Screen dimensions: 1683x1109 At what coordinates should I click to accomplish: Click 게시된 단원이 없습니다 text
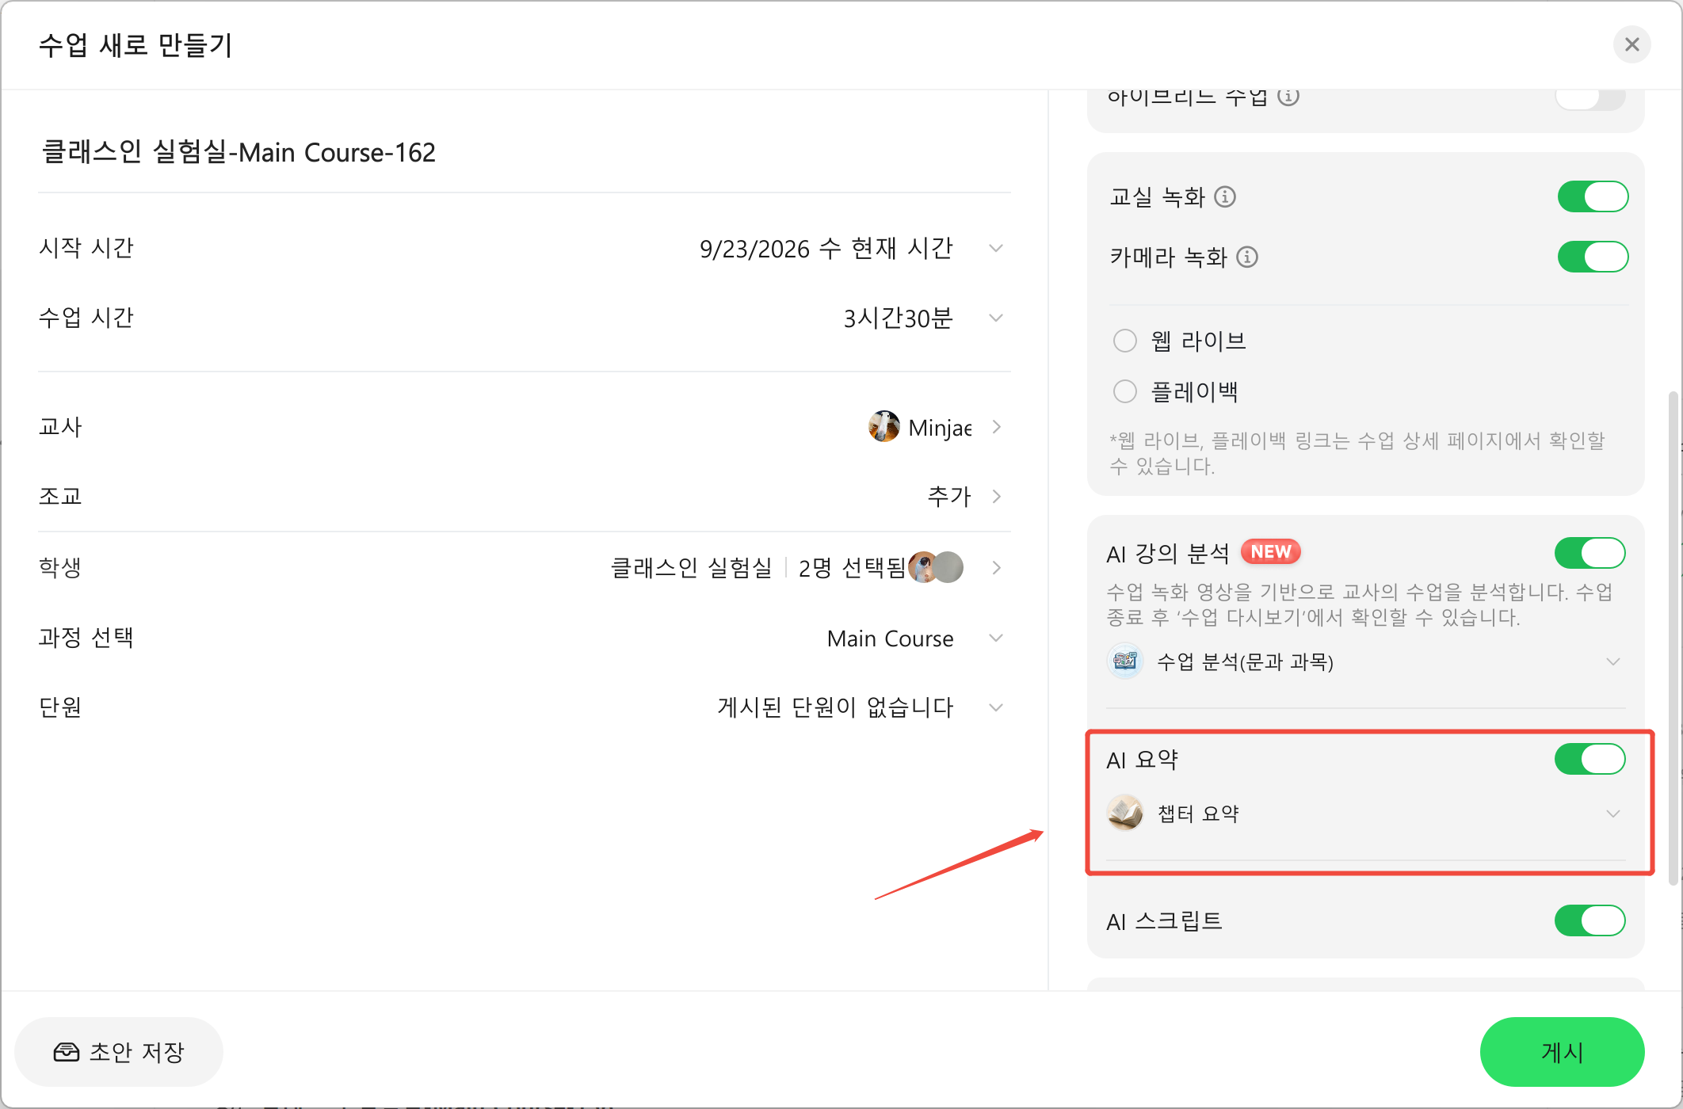(x=835, y=707)
